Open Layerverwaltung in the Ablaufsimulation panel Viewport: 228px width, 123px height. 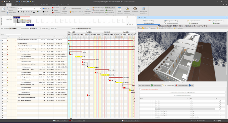(x=149, y=21)
